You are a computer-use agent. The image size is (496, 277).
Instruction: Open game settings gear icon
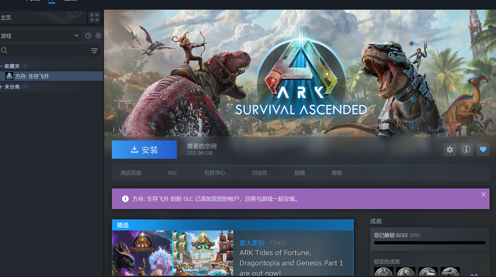tap(450, 149)
